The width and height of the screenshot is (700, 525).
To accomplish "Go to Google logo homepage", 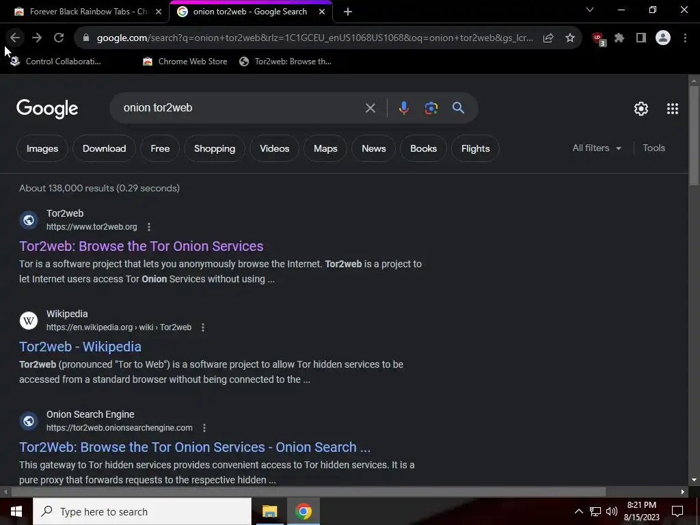I will [x=47, y=109].
